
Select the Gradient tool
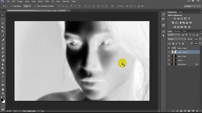click(3, 60)
